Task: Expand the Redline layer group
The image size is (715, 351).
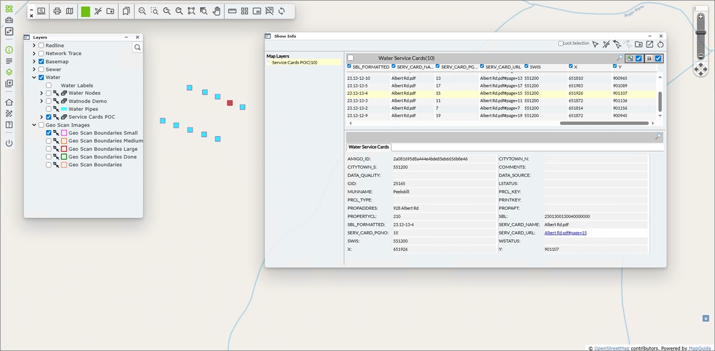Action: coord(34,46)
